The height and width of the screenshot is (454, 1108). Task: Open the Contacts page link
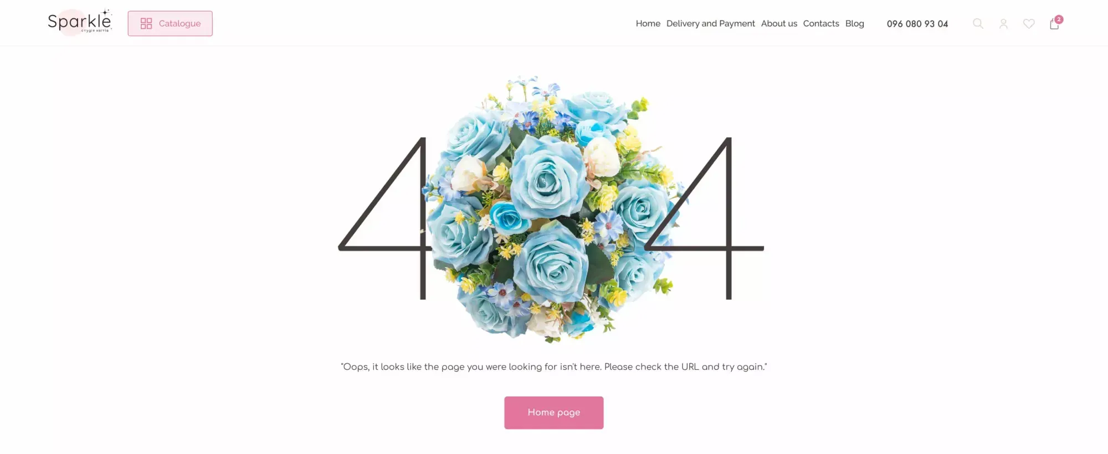point(821,23)
